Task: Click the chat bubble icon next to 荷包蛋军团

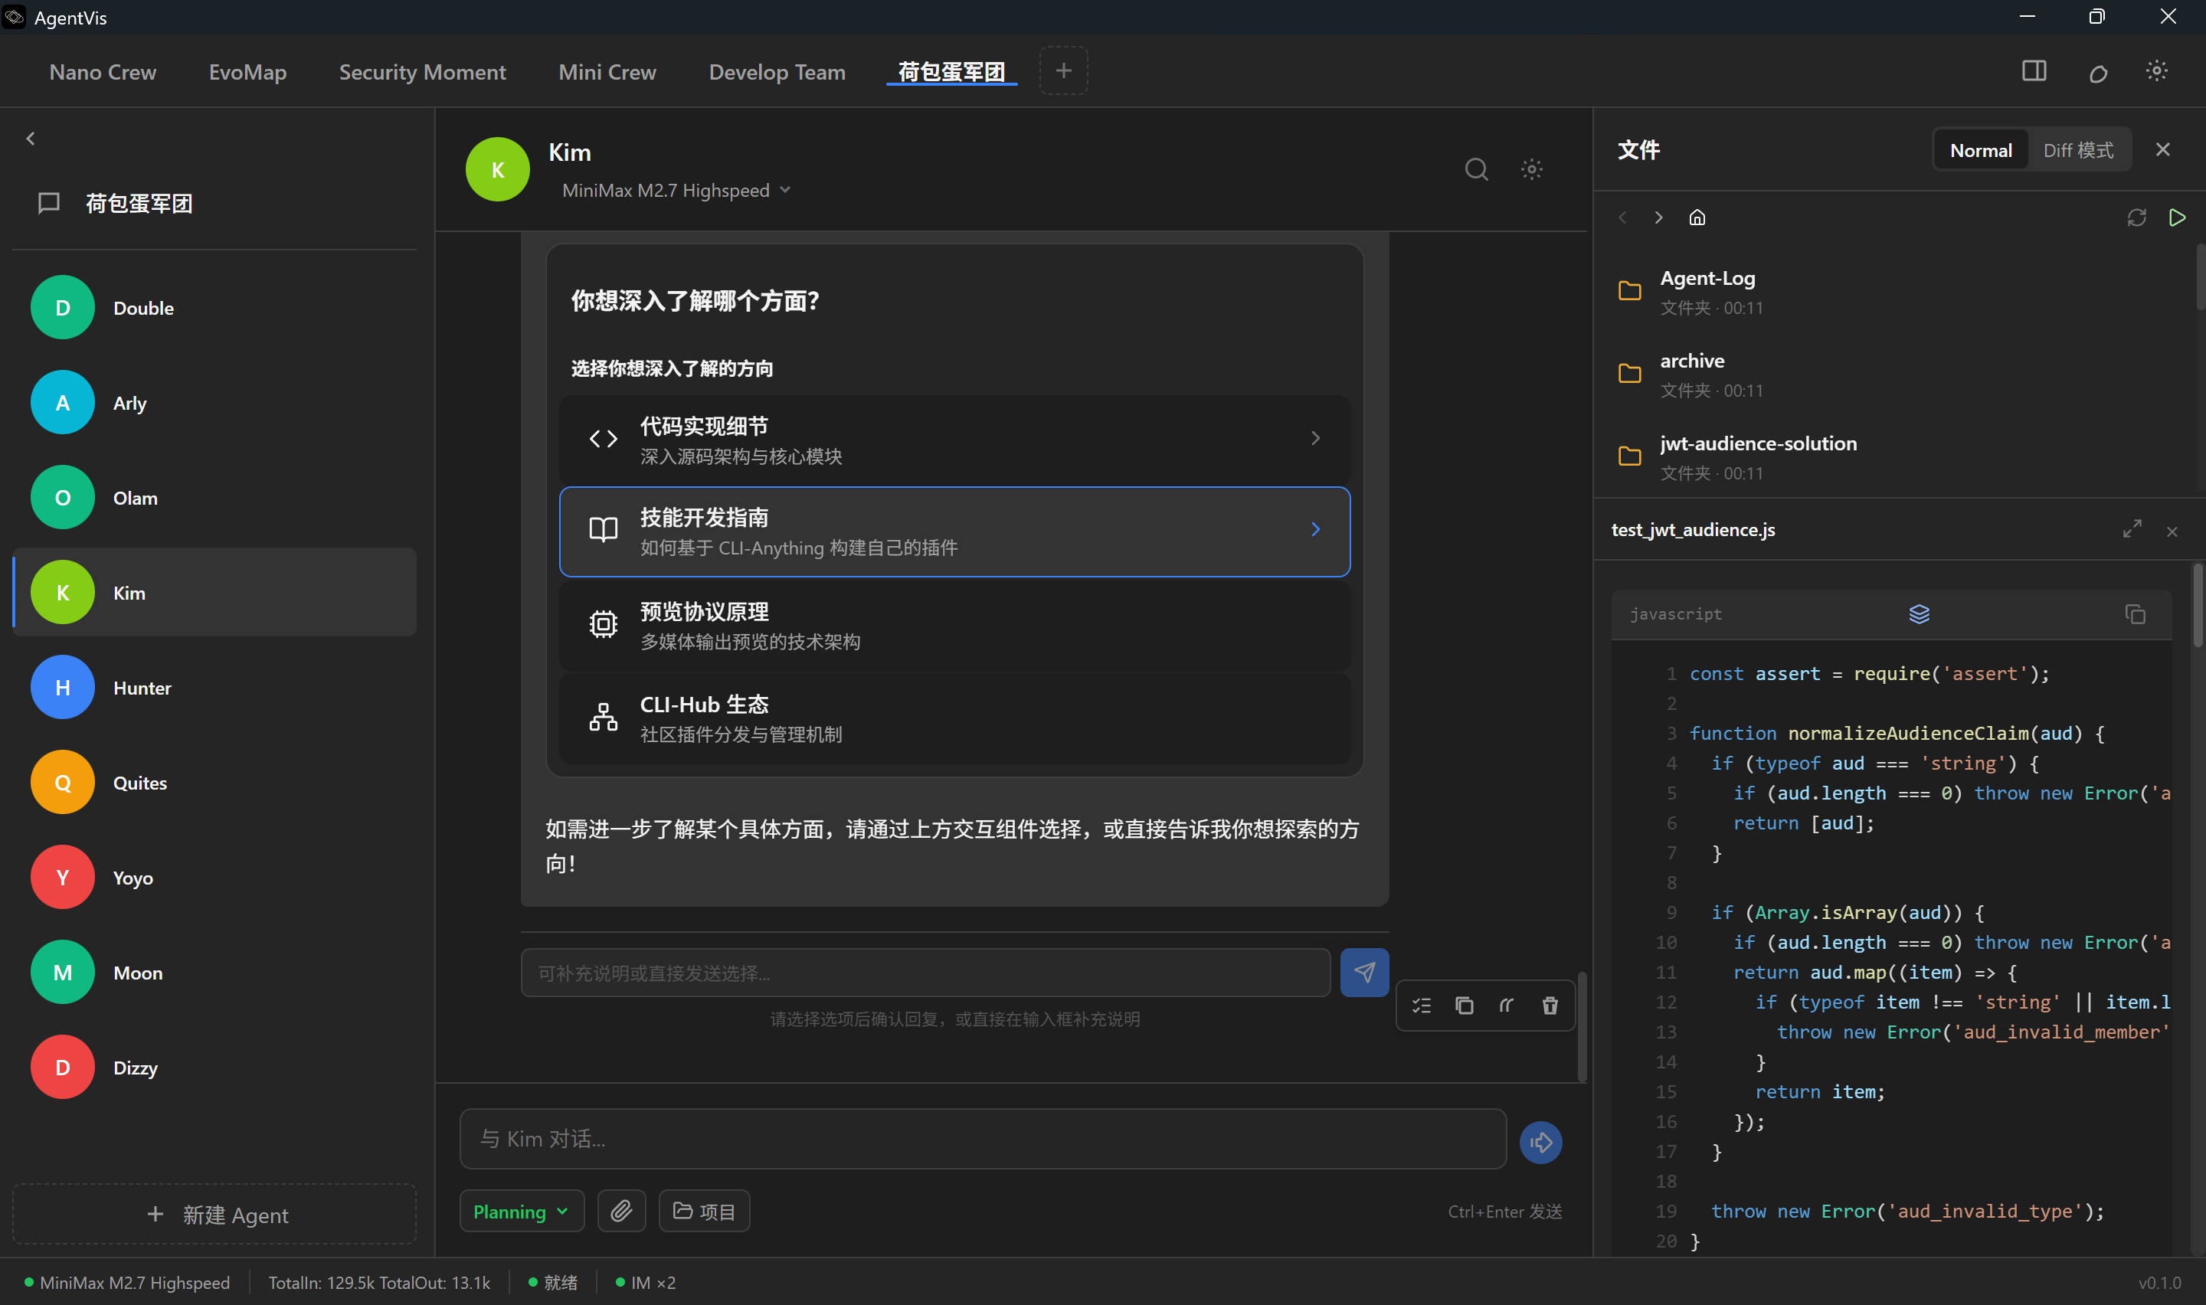Action: (x=49, y=203)
